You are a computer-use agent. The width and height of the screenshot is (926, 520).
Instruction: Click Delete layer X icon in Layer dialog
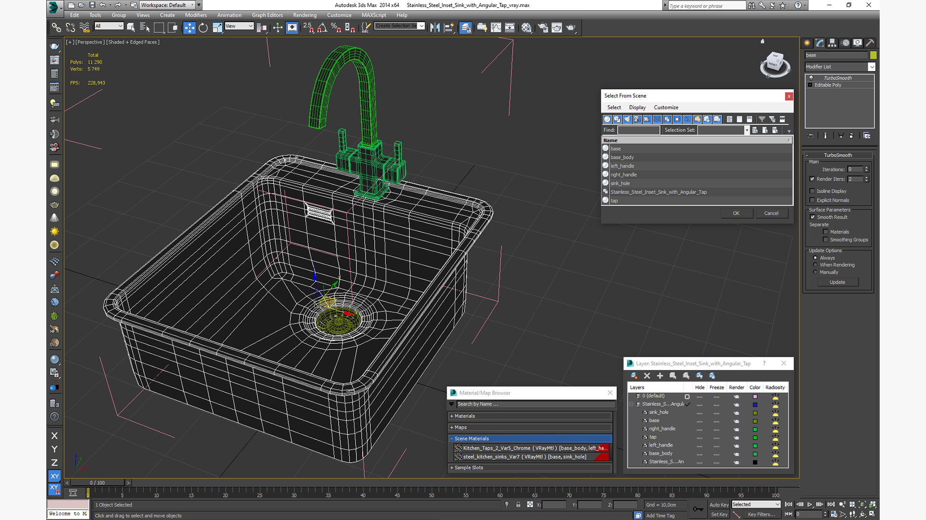tap(647, 376)
